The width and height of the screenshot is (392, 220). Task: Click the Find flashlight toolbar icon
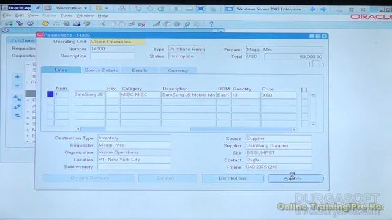(x=20, y=24)
